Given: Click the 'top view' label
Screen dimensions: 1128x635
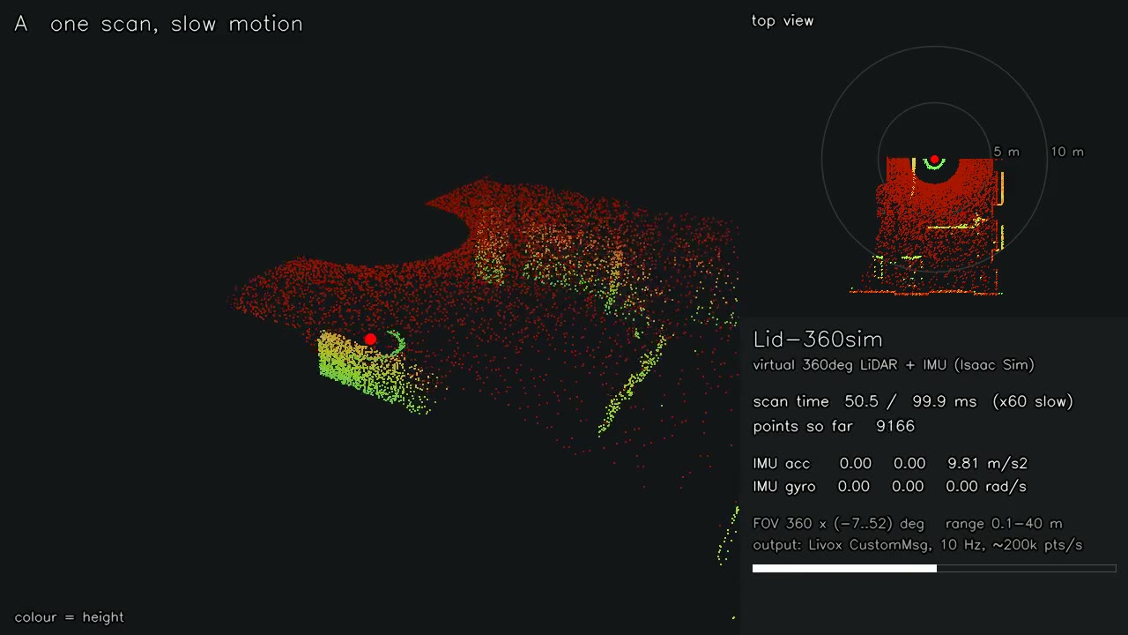Looking at the screenshot, I should click(783, 20).
